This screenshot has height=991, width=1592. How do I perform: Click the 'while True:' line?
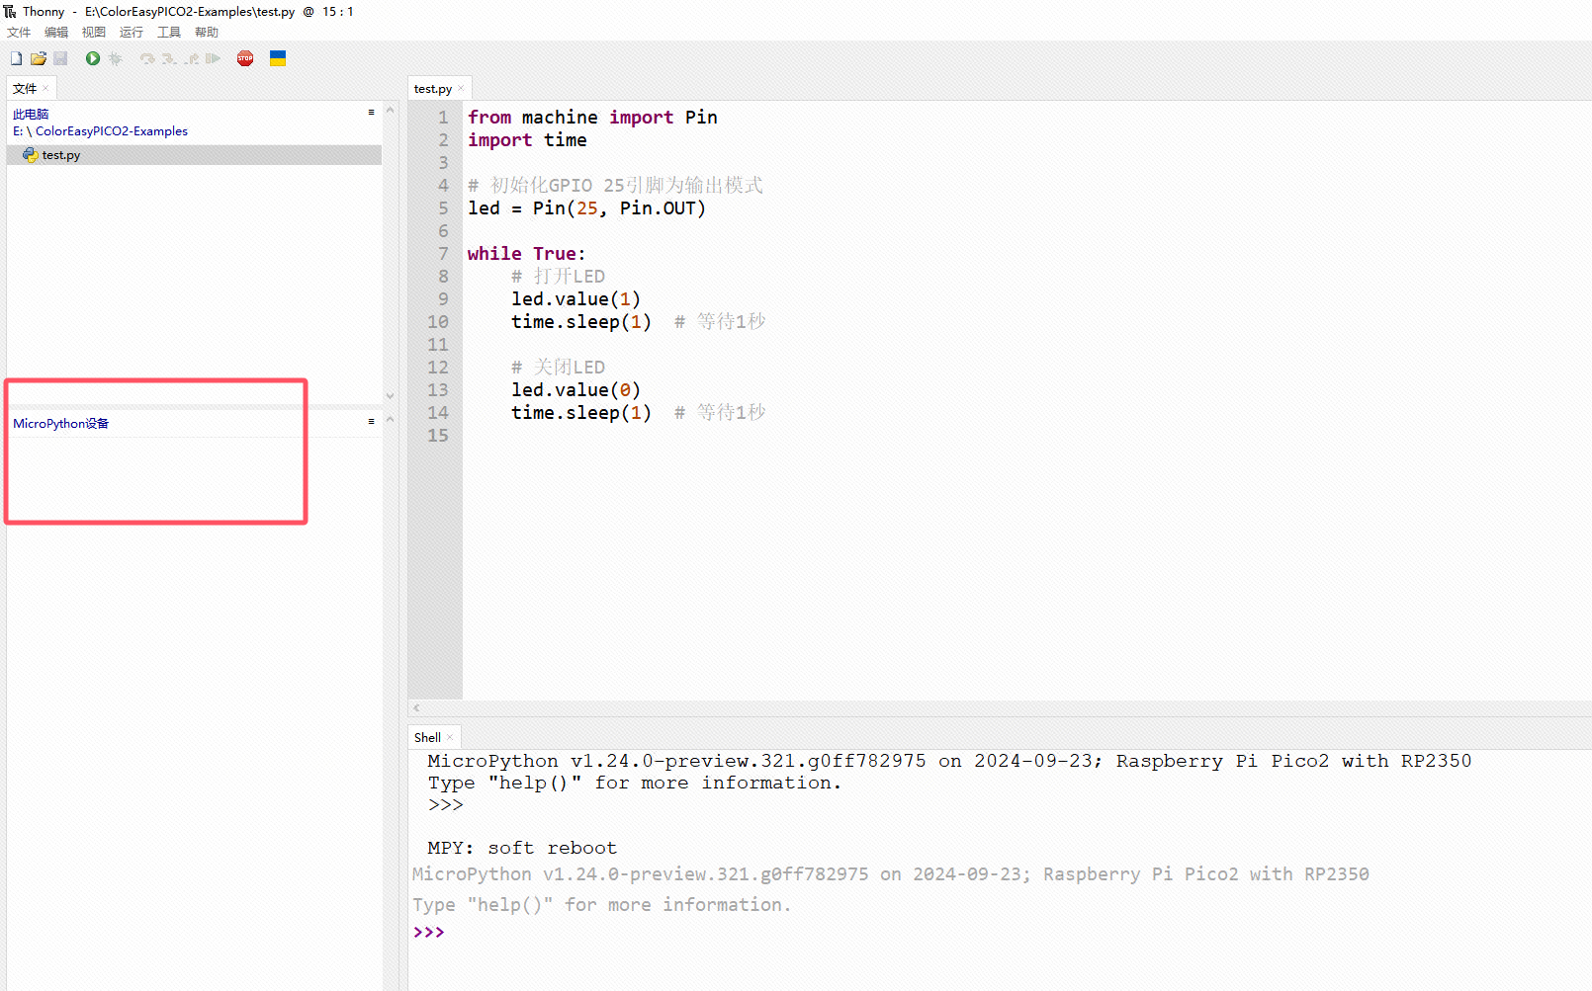pyautogui.click(x=527, y=254)
